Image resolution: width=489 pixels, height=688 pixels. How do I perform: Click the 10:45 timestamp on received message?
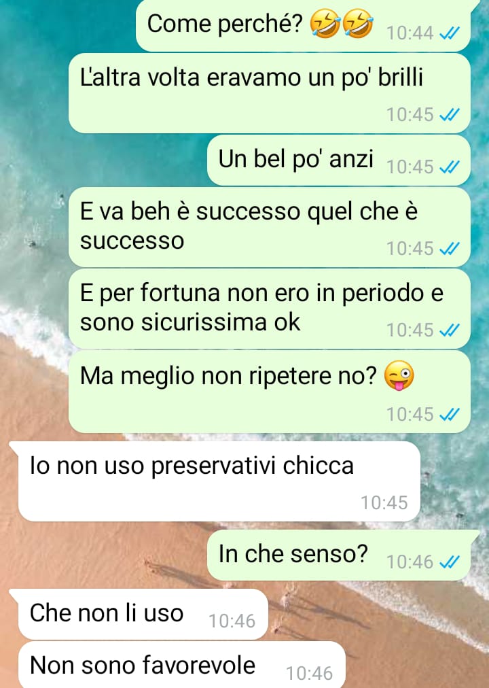(384, 503)
